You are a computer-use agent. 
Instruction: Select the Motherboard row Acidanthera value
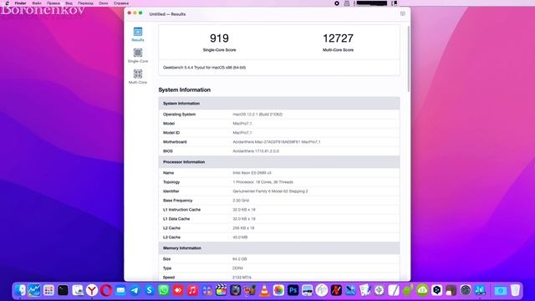tap(277, 142)
